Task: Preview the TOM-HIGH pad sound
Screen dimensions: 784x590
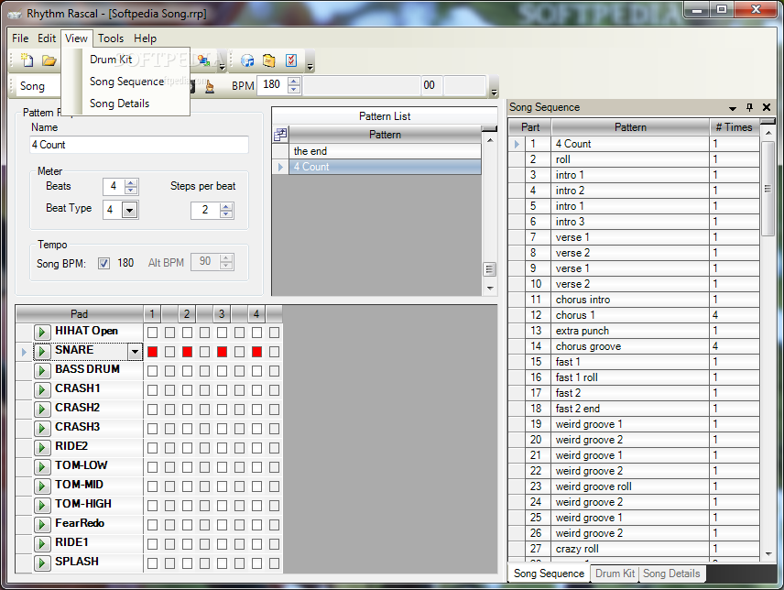Action: [42, 505]
